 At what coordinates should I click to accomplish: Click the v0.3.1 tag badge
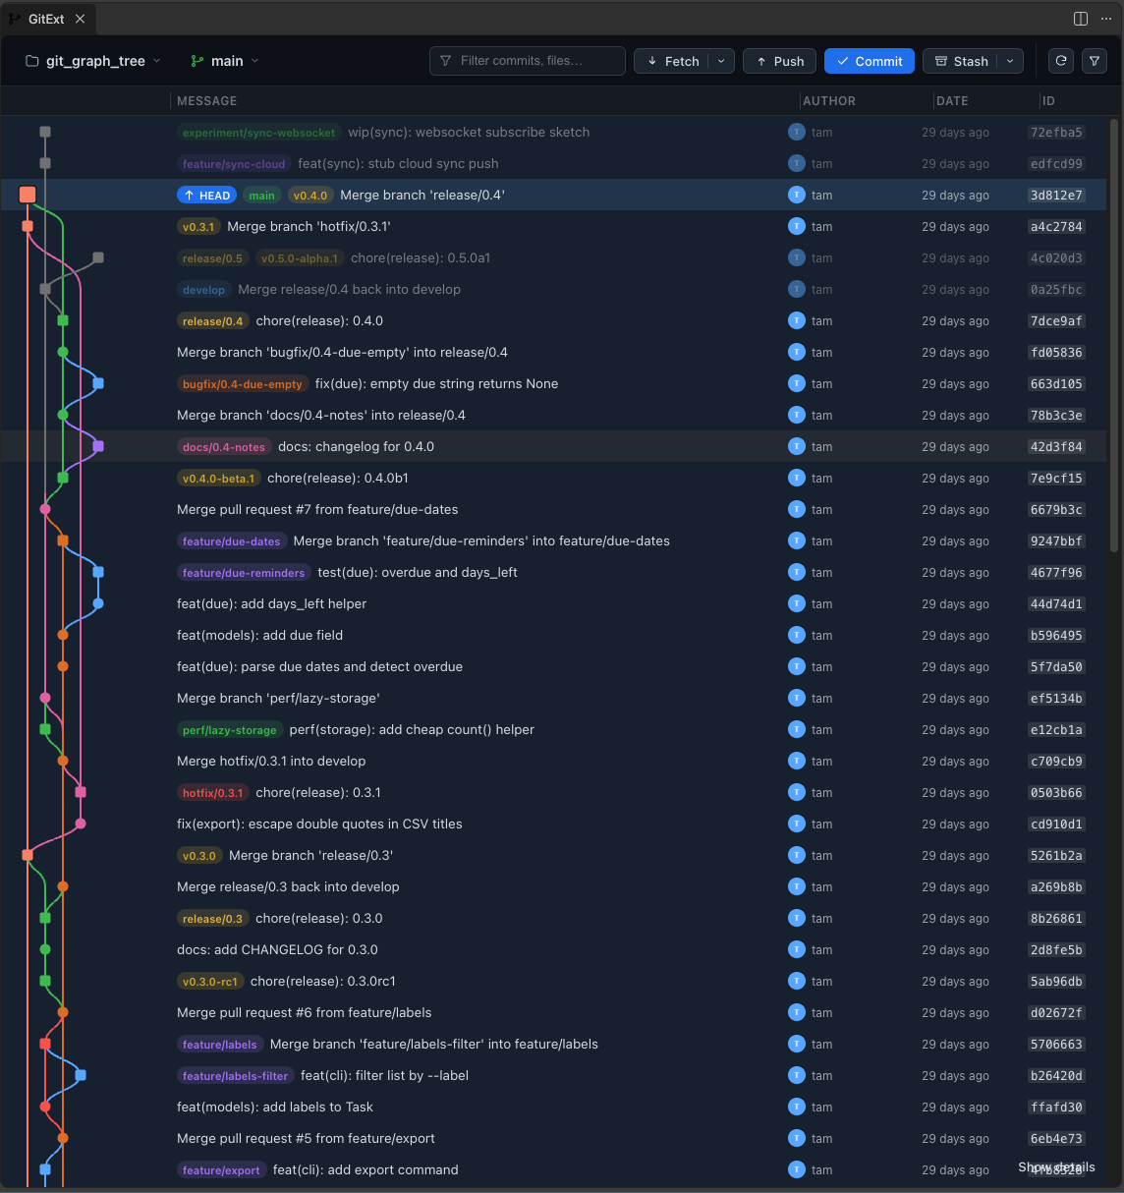coord(198,227)
